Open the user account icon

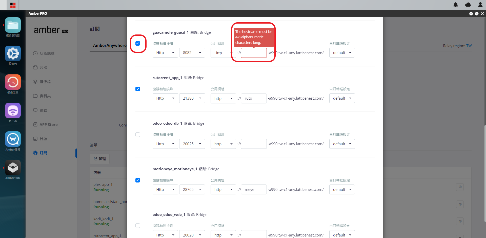[480, 5]
